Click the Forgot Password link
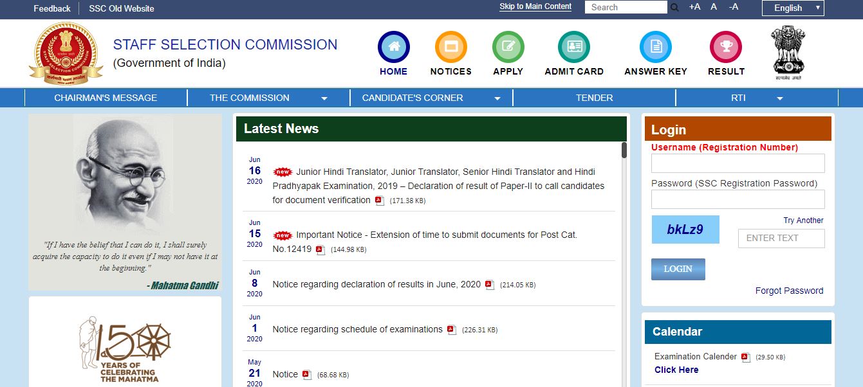Image resolution: width=863 pixels, height=387 pixels. point(789,291)
